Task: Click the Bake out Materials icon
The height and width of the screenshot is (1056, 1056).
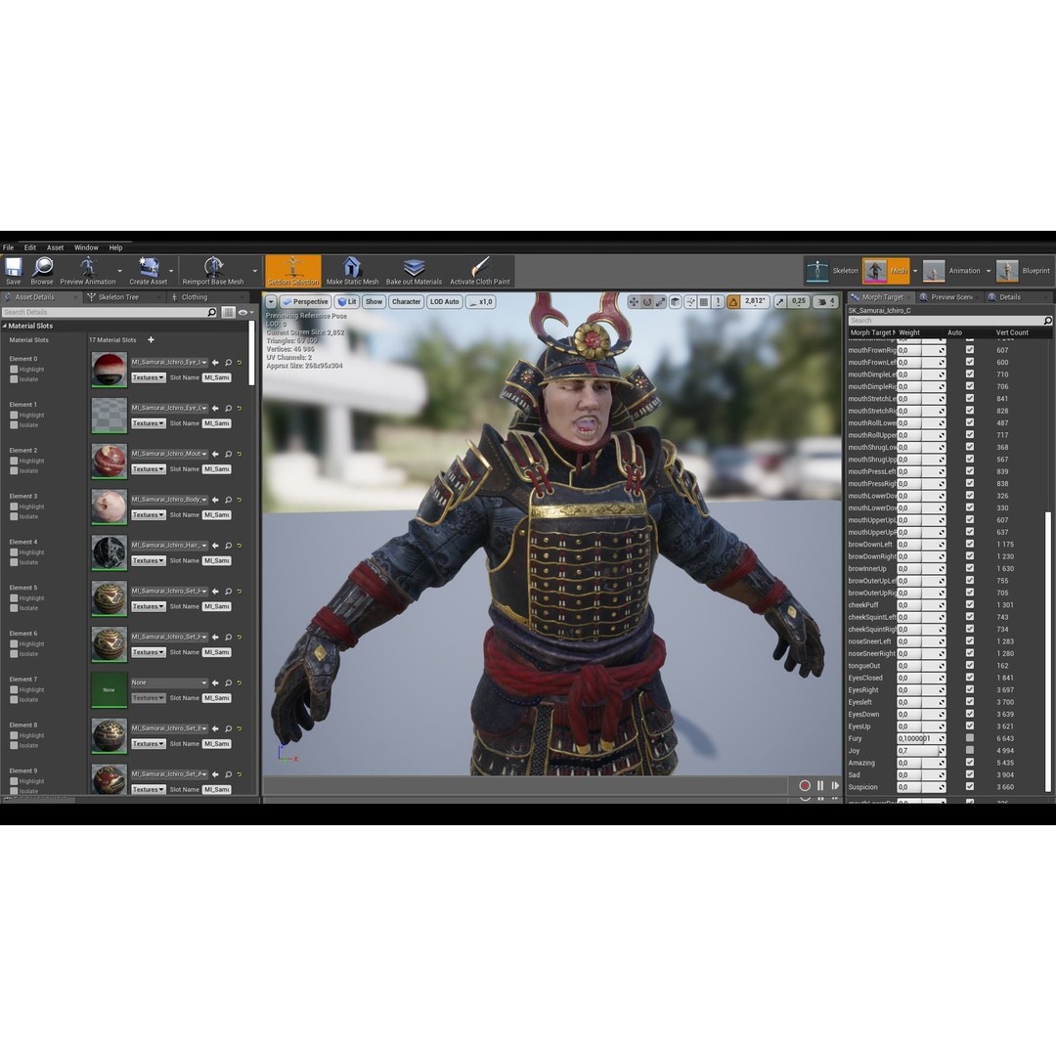Action: tap(414, 270)
